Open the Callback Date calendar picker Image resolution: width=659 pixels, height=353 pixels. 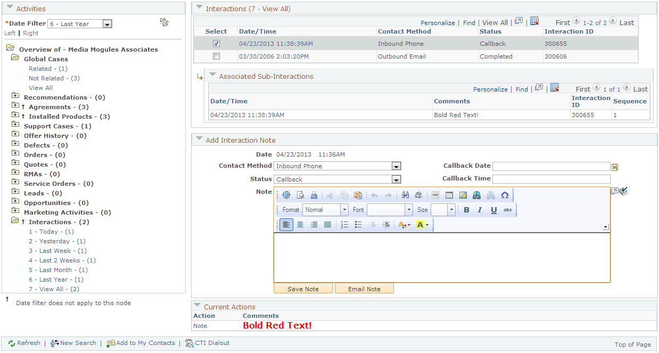tap(615, 166)
